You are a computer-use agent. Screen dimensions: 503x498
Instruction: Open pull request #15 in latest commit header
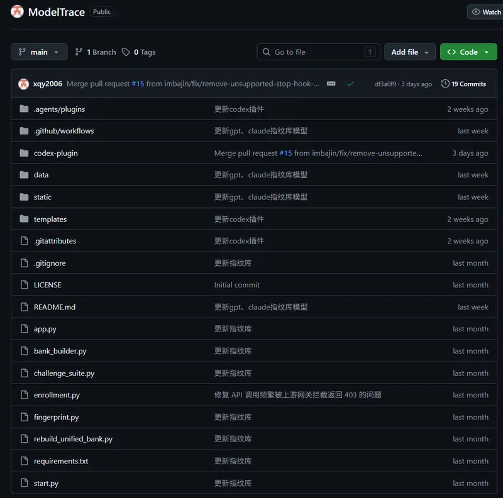138,84
